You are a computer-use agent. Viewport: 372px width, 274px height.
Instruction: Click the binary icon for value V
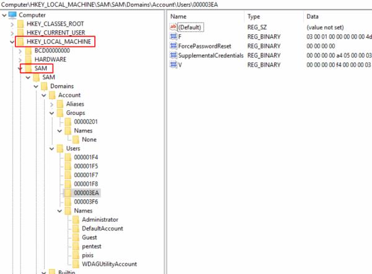174,65
